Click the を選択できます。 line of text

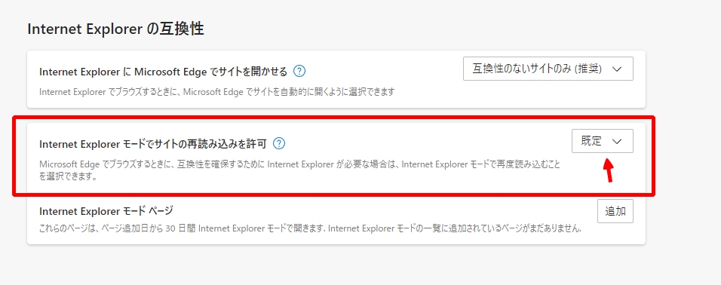point(69,176)
